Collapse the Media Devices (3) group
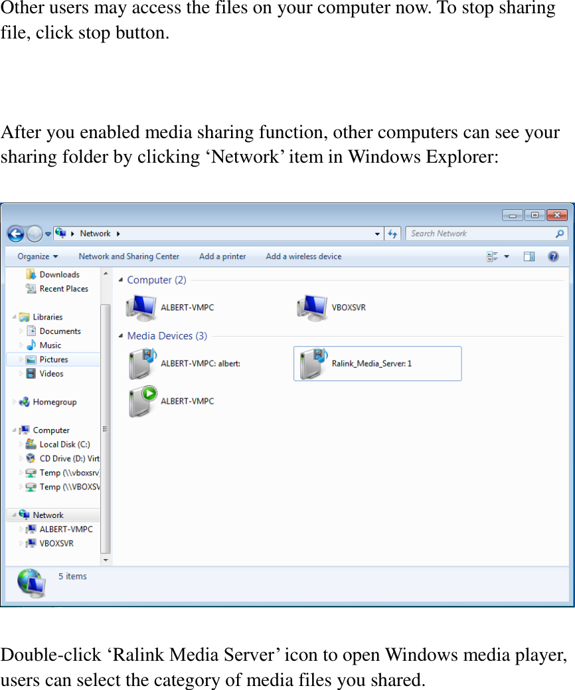Viewport: 575px width, 690px height. pyautogui.click(x=121, y=336)
